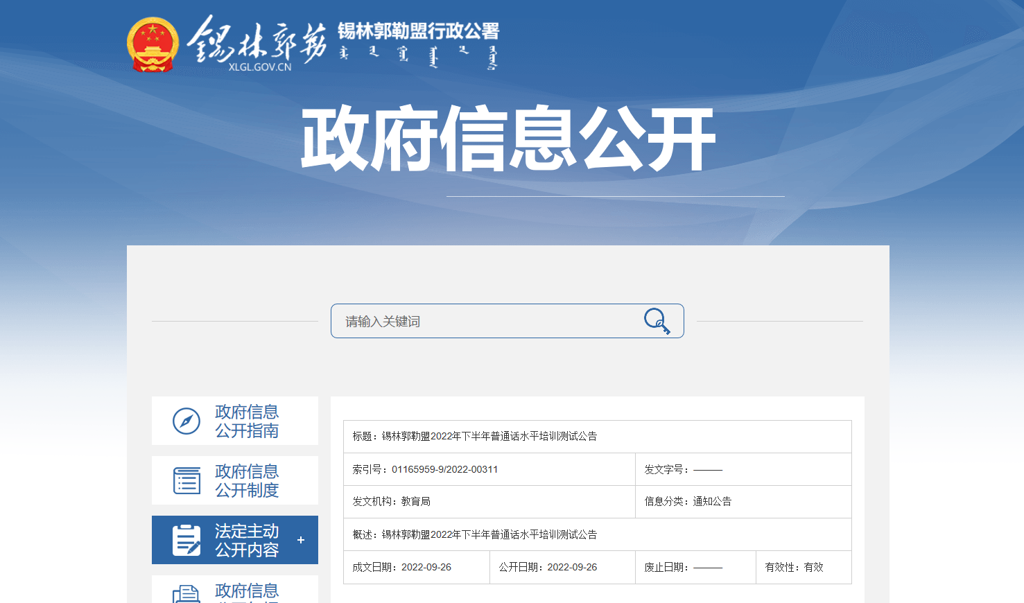Screen dimensions: 1024x603
Task: Click the 政府信息公开 page heading
Action: [508, 139]
